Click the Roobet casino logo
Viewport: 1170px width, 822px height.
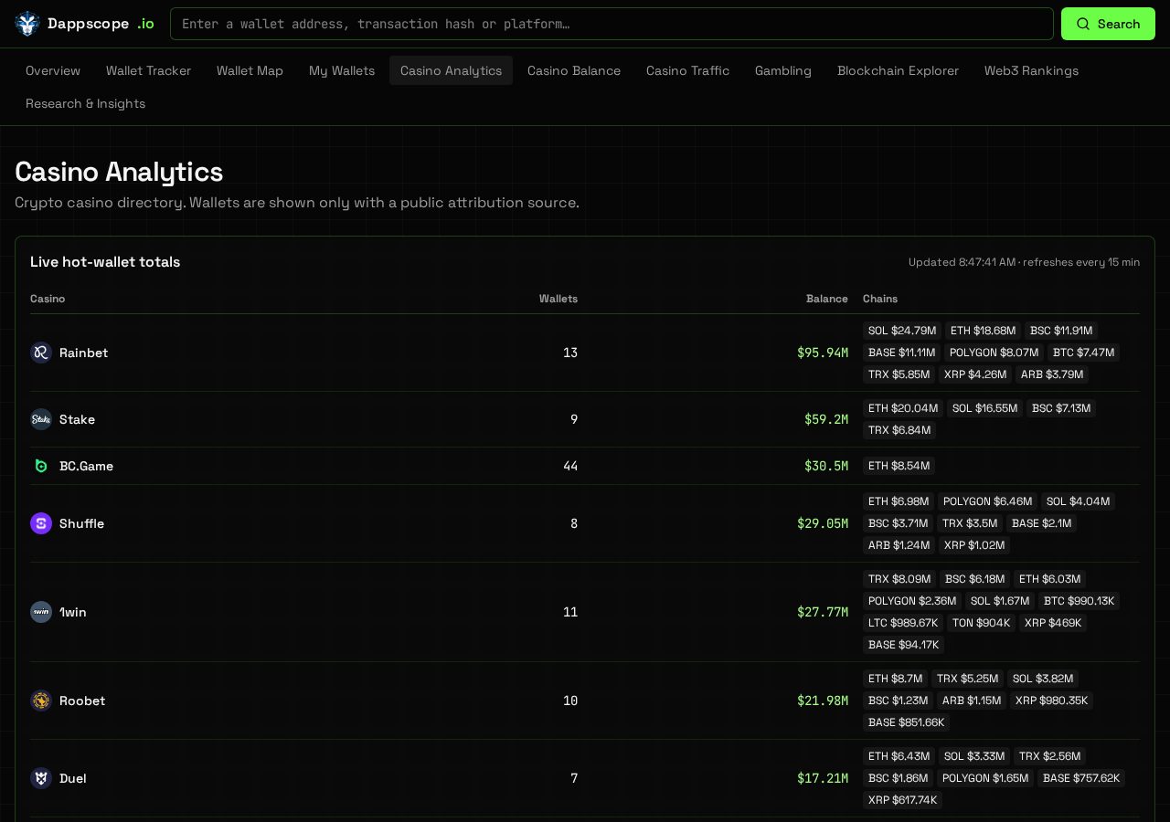point(41,701)
